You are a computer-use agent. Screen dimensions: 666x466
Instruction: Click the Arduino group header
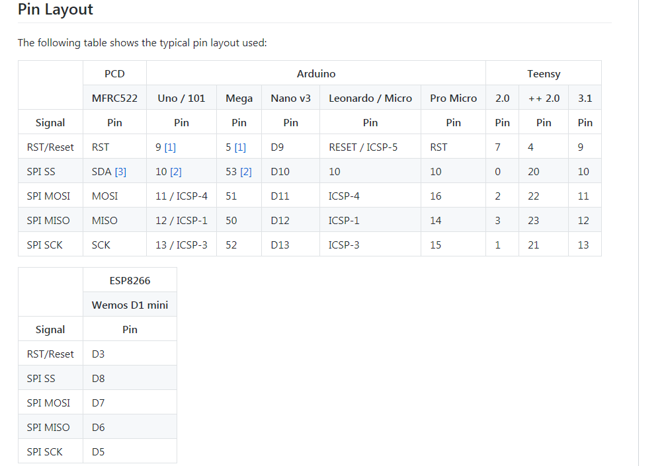click(316, 73)
